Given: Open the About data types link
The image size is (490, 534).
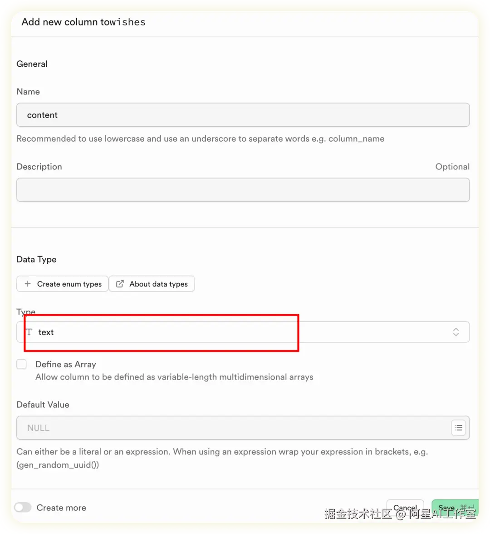Looking at the screenshot, I should point(158,284).
